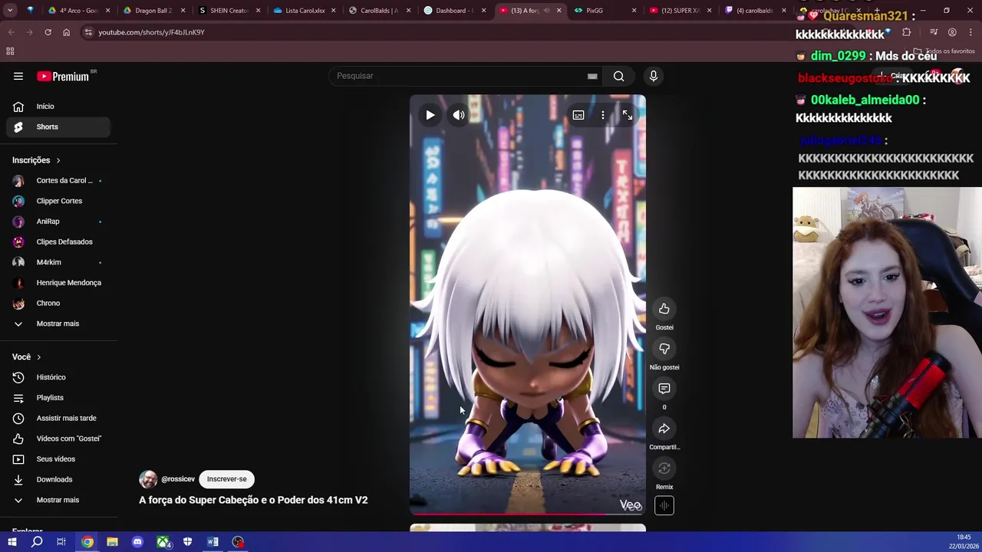Open Chrono channel
982x552 pixels.
point(58,303)
